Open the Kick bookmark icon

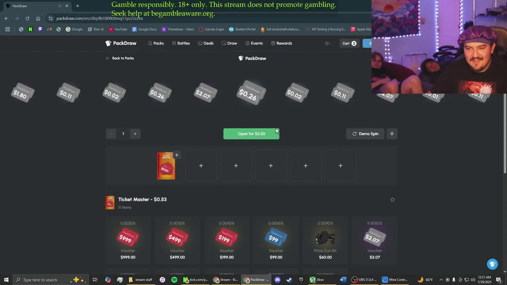30,29
